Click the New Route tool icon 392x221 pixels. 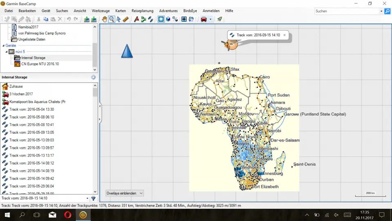pos(143,19)
